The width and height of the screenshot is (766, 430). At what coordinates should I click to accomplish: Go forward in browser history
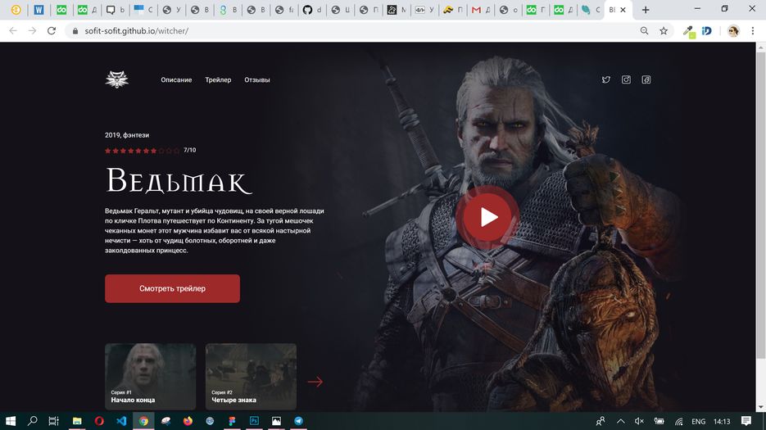click(x=32, y=31)
